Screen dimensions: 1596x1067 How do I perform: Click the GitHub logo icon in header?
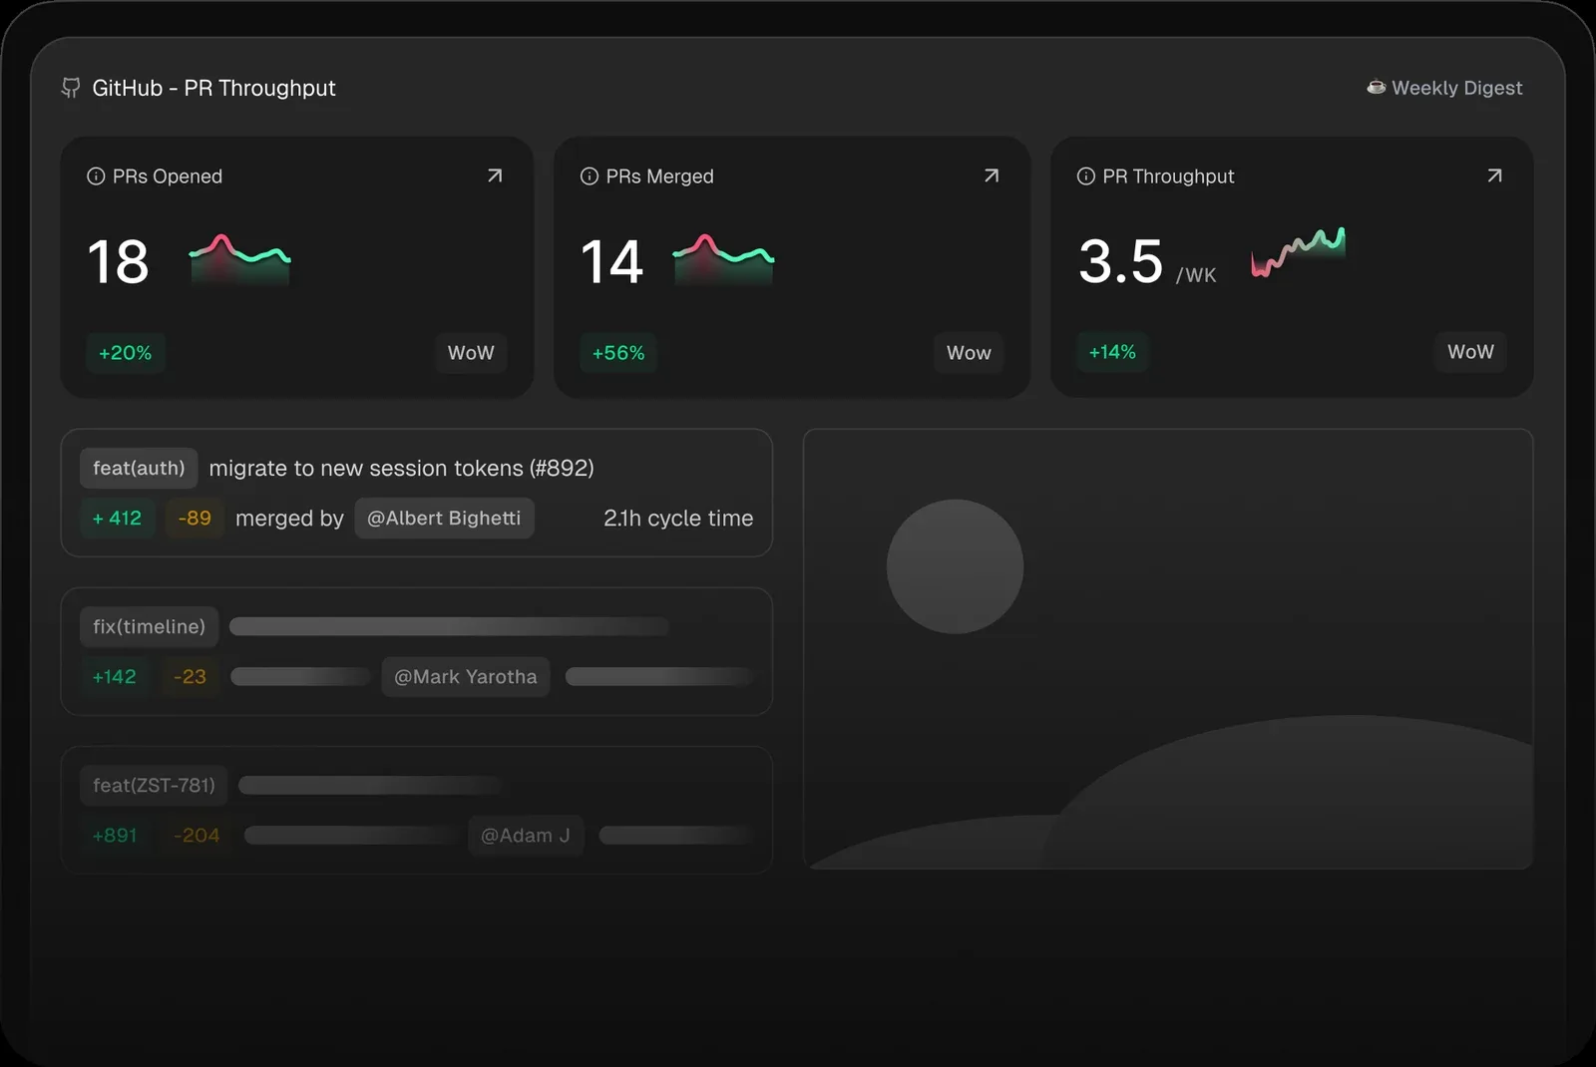tap(70, 88)
